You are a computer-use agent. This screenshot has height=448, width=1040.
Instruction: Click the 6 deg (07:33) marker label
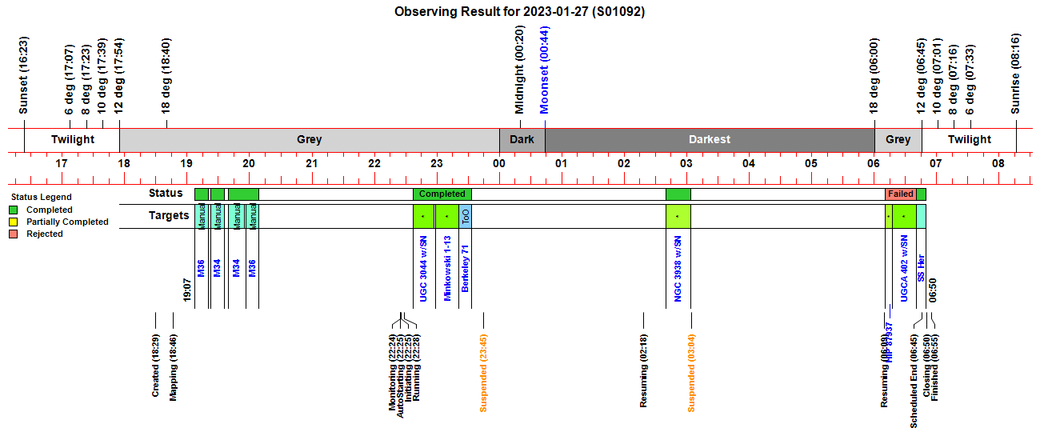(x=970, y=79)
